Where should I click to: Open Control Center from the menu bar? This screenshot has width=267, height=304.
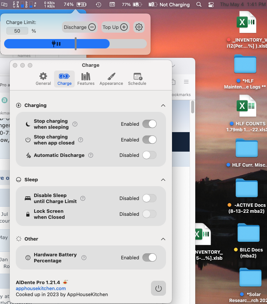coord(211,5)
